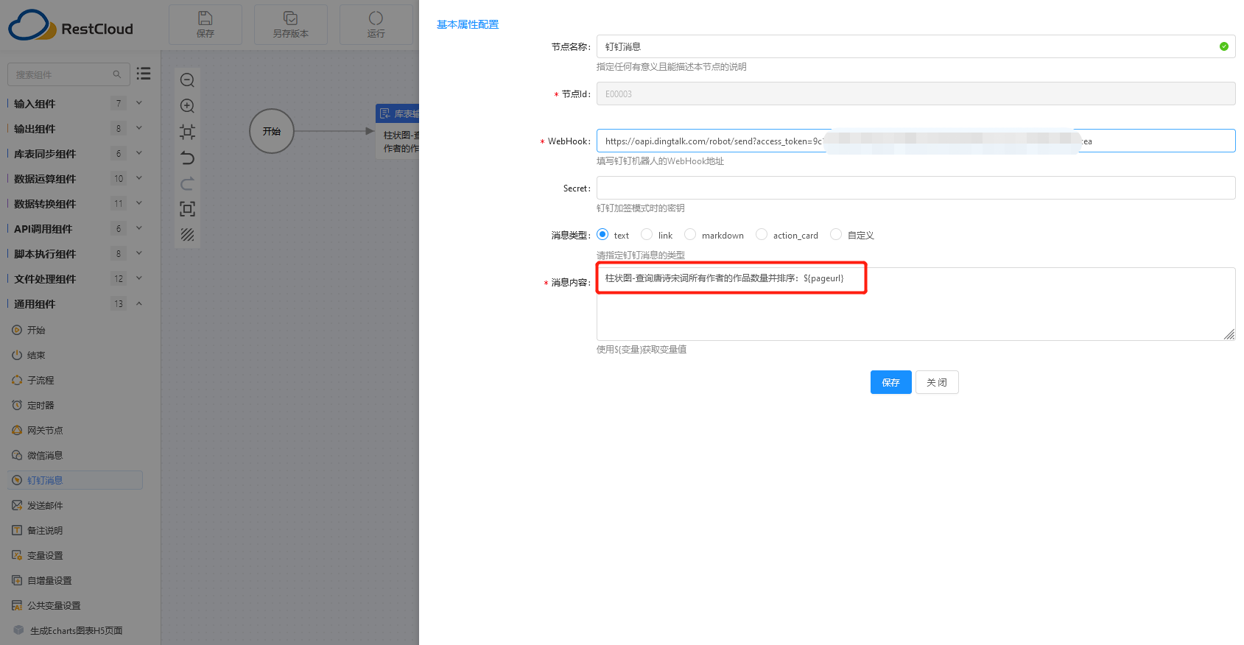Select the 自定义 message type radio

pos(836,234)
